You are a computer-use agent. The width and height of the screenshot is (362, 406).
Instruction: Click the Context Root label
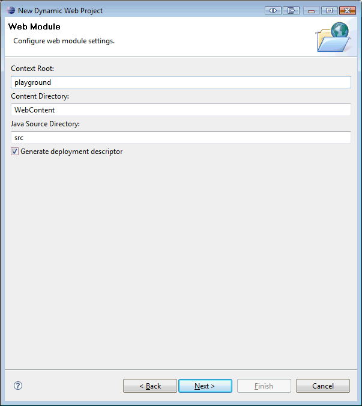[32, 69]
